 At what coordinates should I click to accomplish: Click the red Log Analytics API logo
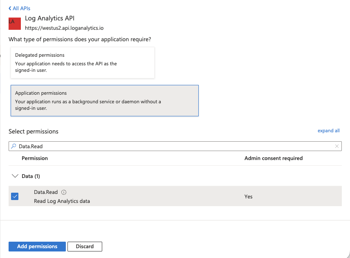click(15, 23)
